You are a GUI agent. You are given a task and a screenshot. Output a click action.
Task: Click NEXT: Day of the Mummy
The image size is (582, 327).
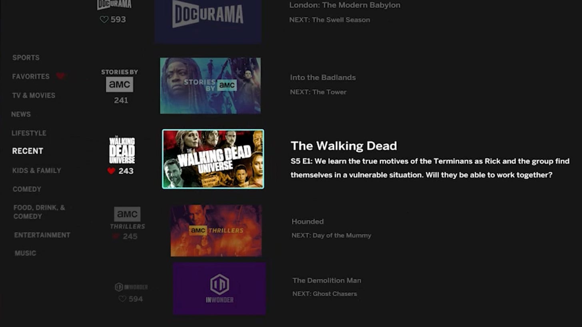tap(331, 235)
